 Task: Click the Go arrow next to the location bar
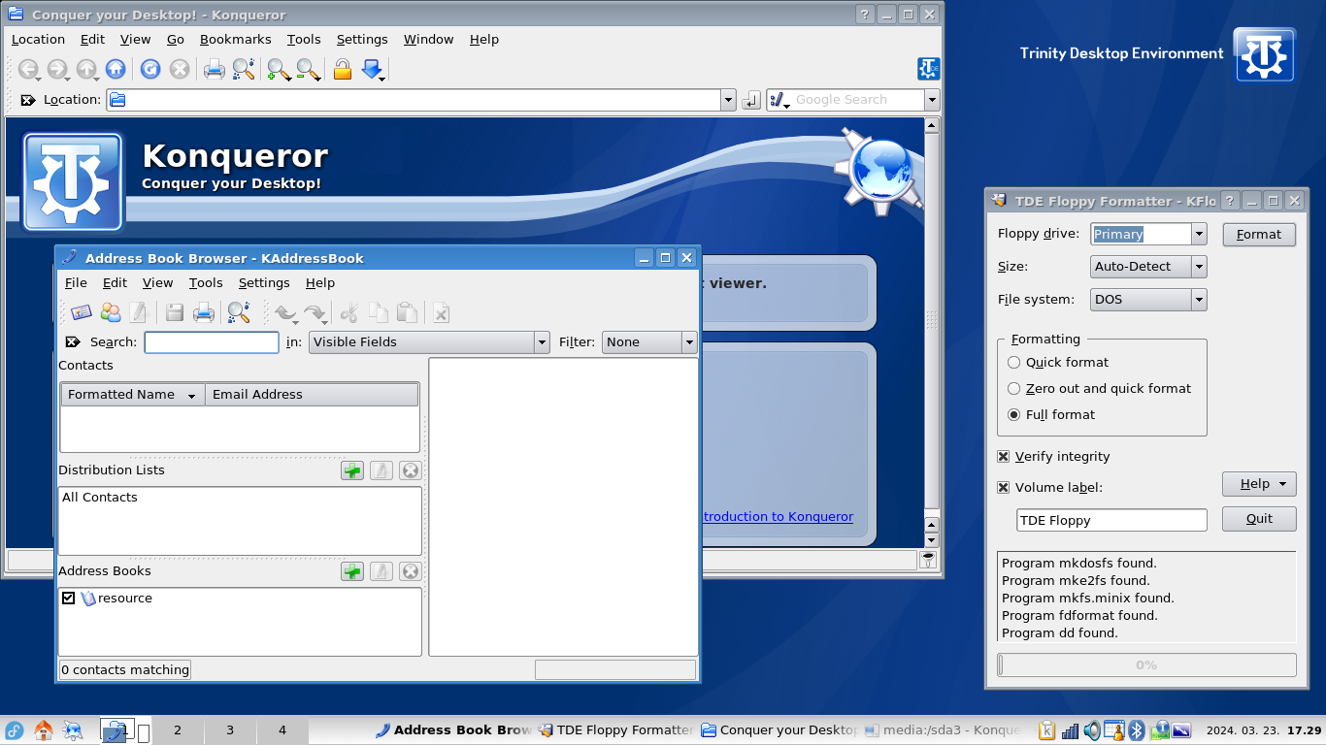(750, 100)
